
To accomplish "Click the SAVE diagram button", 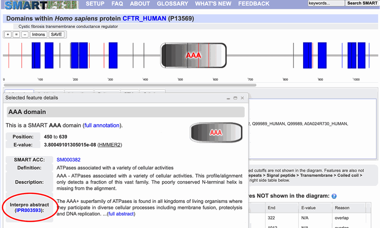I will coord(57,35).
